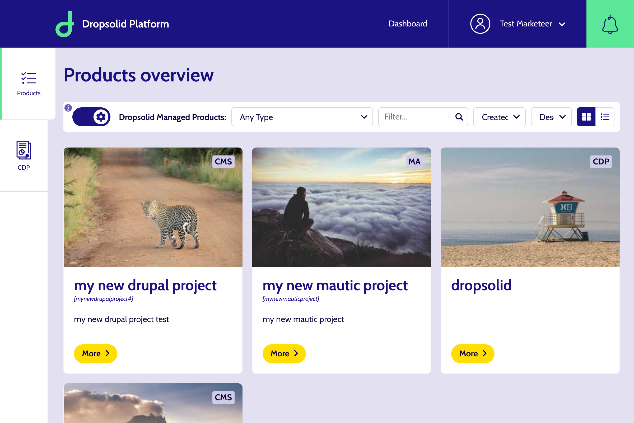Open the dropsolid card title
Image resolution: width=634 pixels, height=423 pixels.
pyautogui.click(x=481, y=285)
